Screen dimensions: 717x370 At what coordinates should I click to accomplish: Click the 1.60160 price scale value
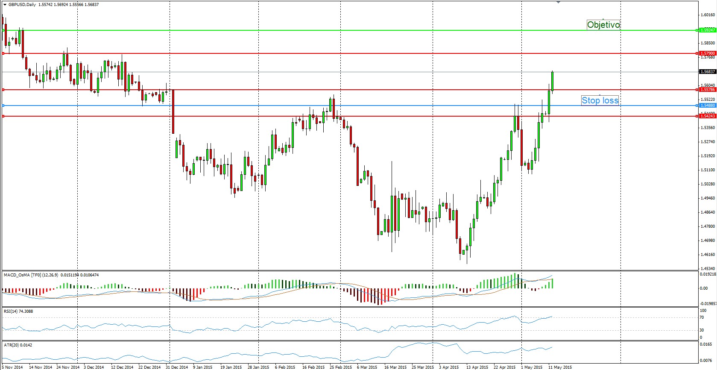coord(708,15)
